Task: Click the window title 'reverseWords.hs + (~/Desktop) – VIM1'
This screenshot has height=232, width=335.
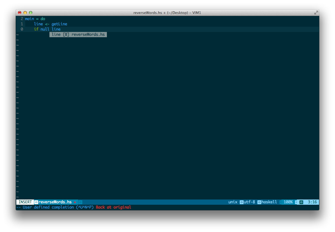Action: click(x=167, y=13)
